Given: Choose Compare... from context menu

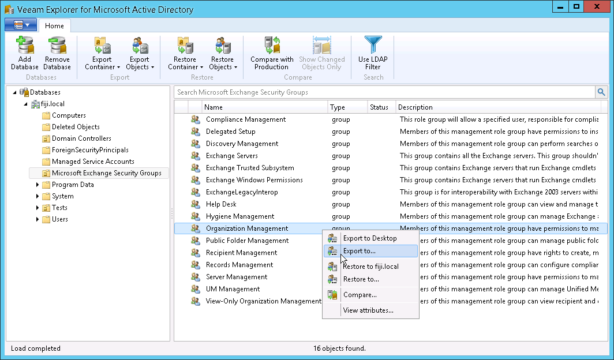Looking at the screenshot, I should click(x=371, y=295).
